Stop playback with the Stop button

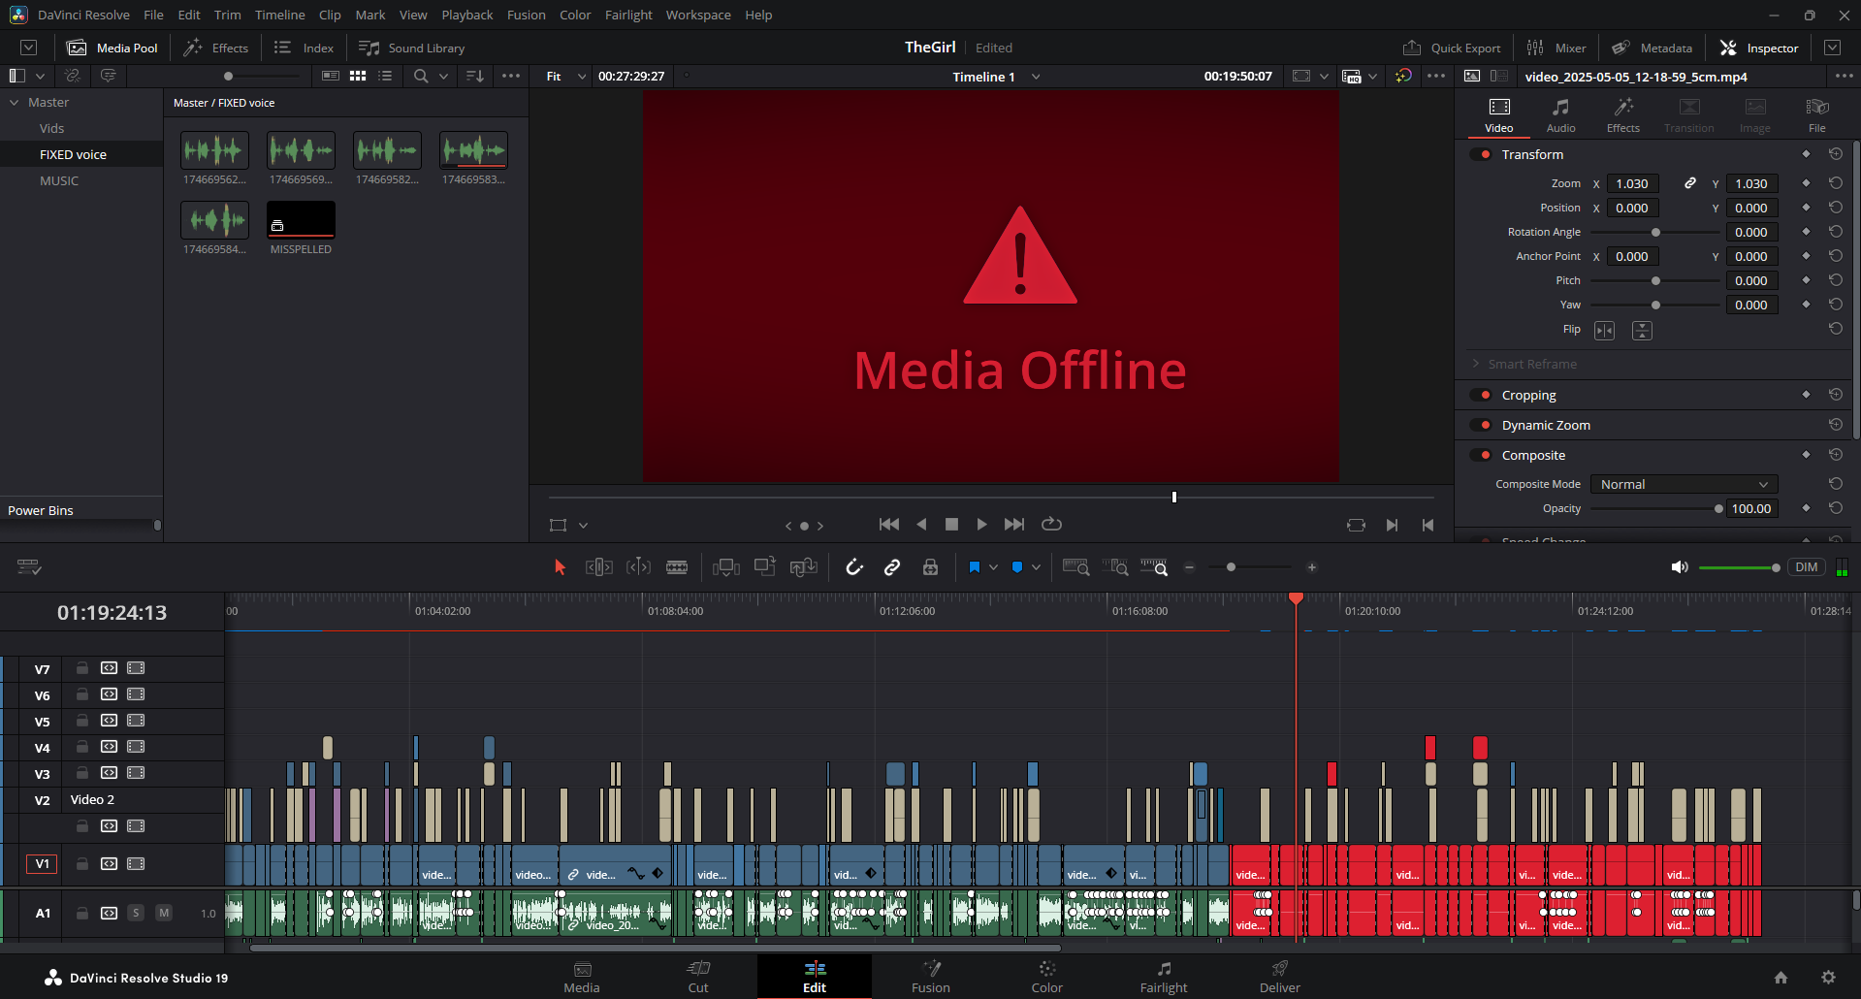click(951, 525)
